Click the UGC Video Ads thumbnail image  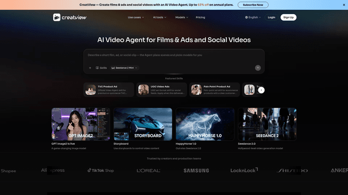[x=144, y=90]
